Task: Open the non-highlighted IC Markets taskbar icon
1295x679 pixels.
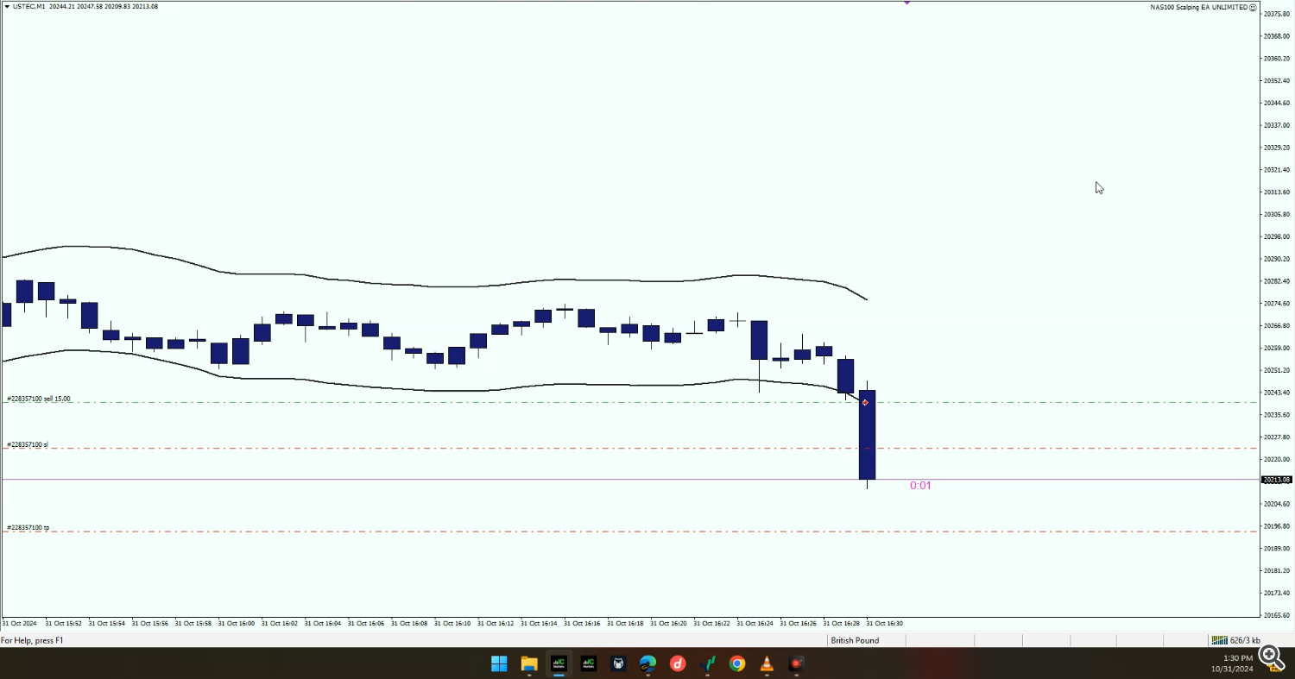Action: [589, 663]
